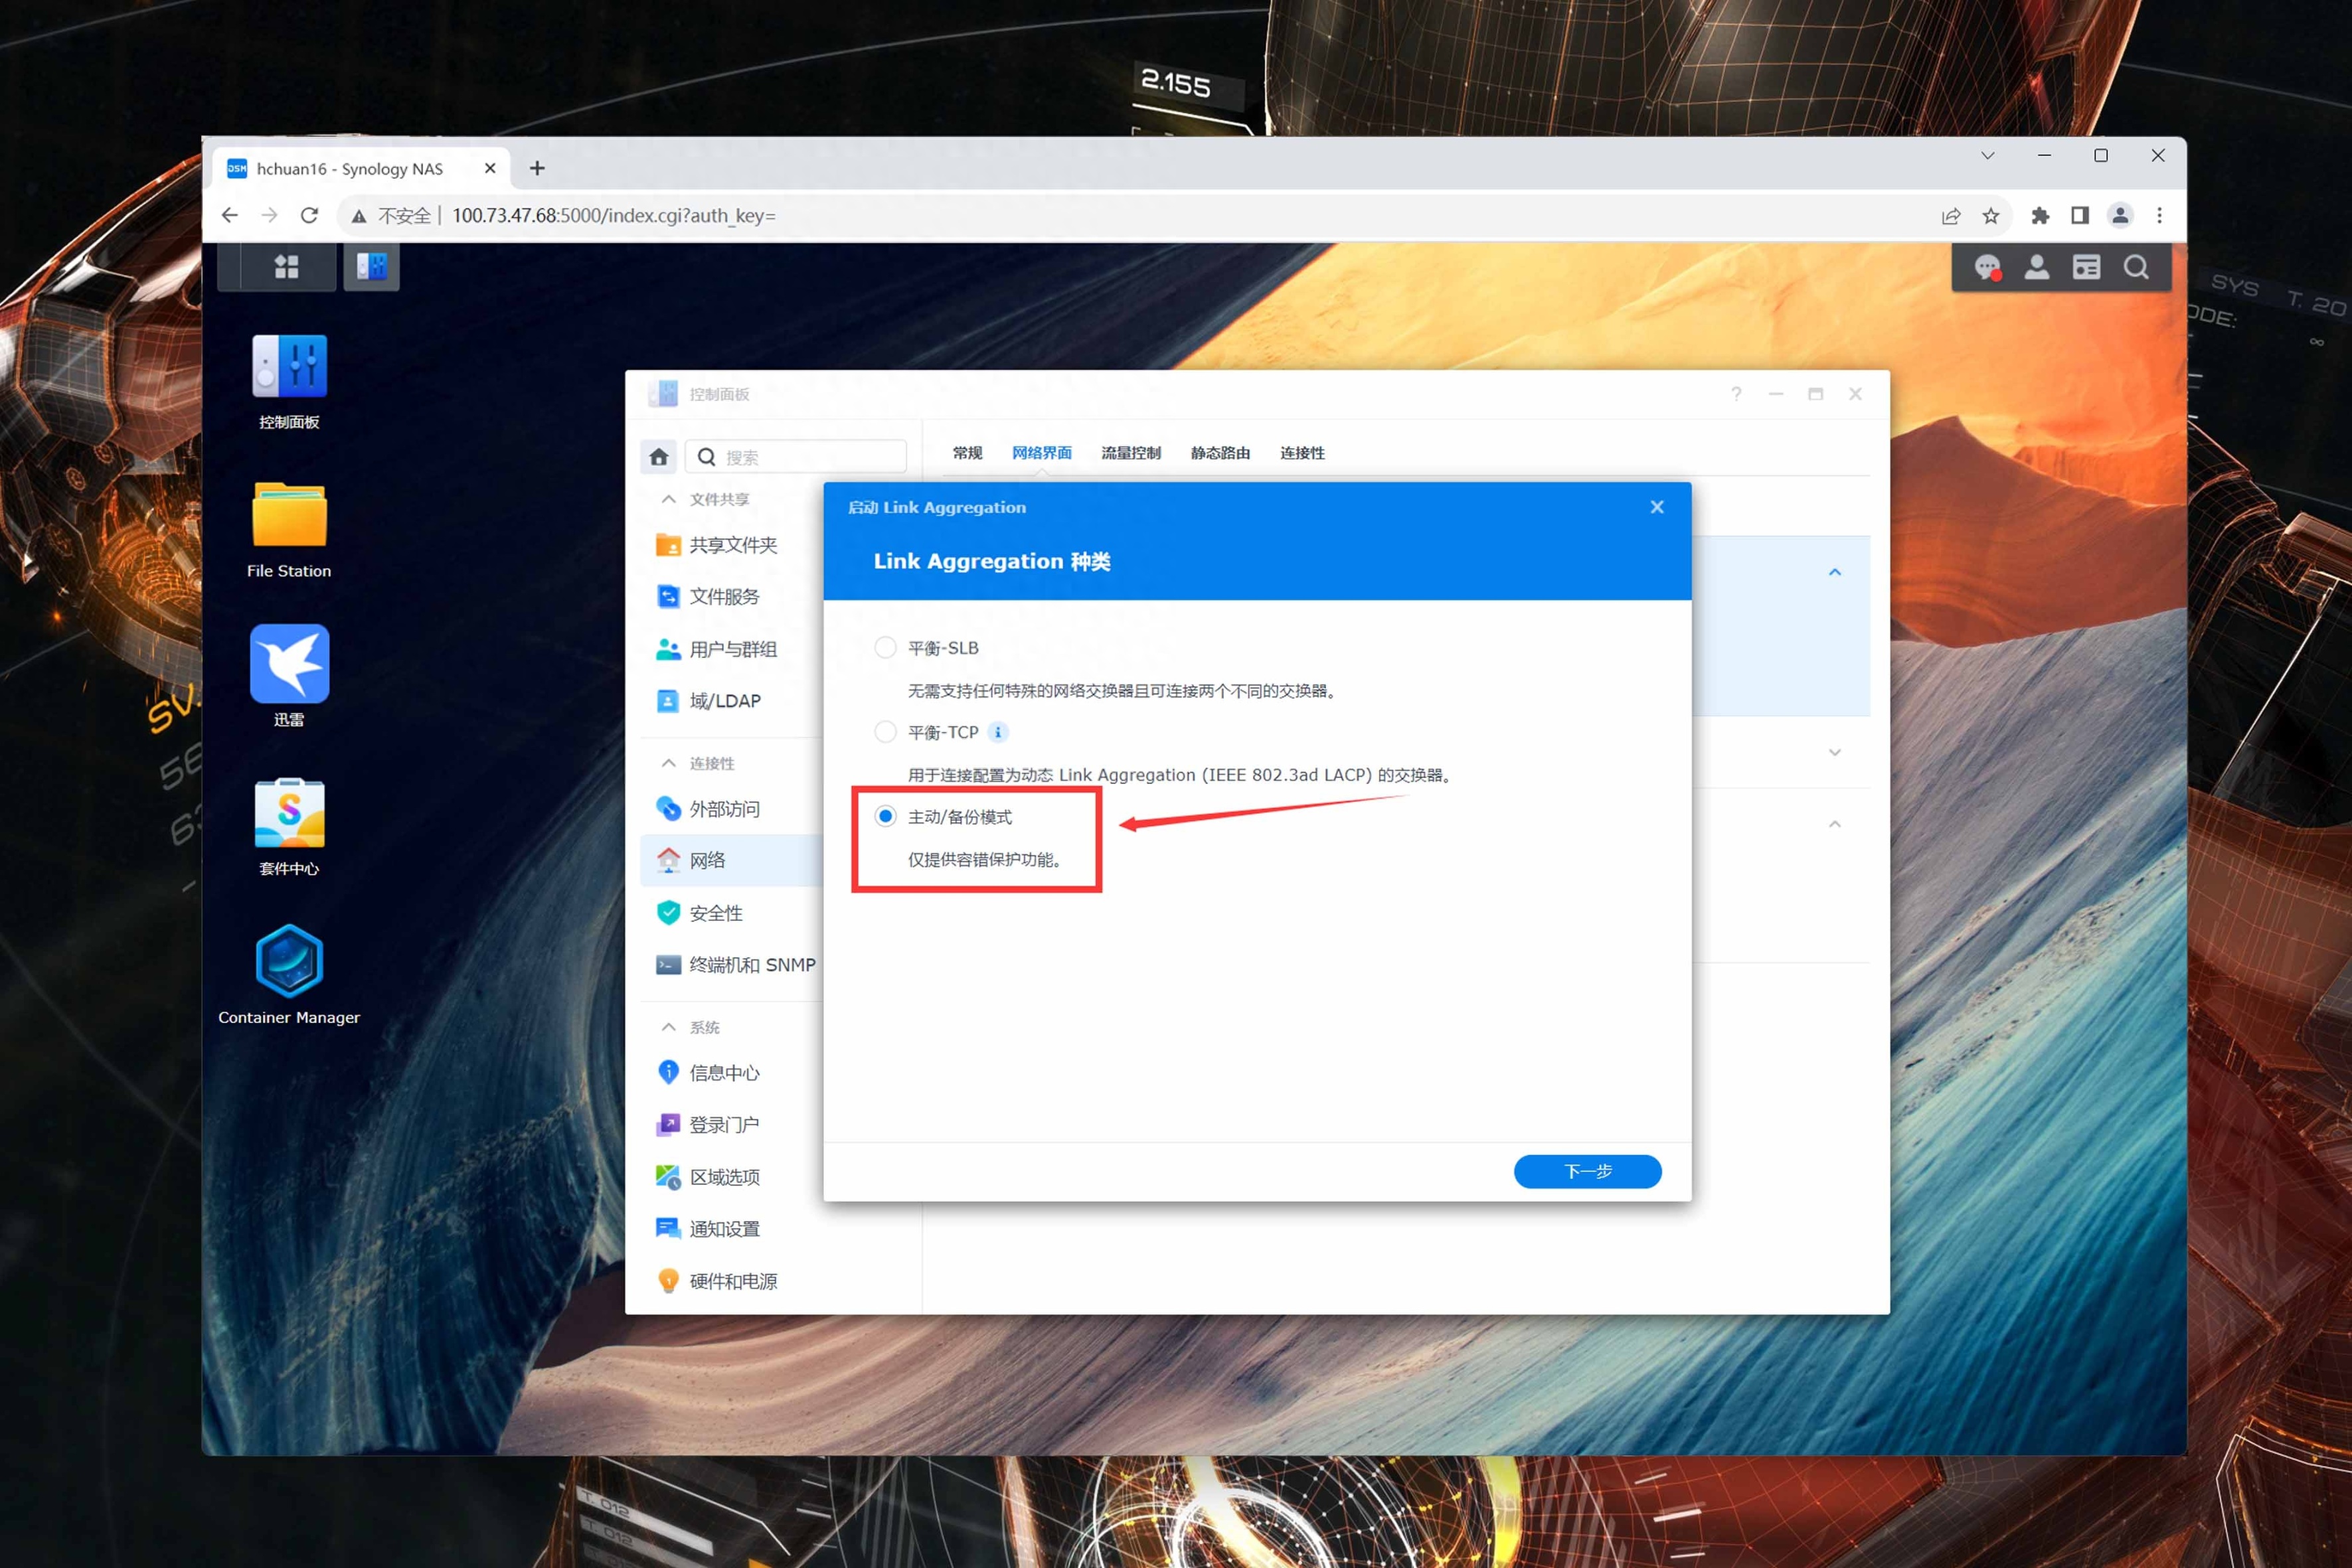Collapse the 连接性 sidebar section
This screenshot has height=1568, width=2352.
point(669,763)
